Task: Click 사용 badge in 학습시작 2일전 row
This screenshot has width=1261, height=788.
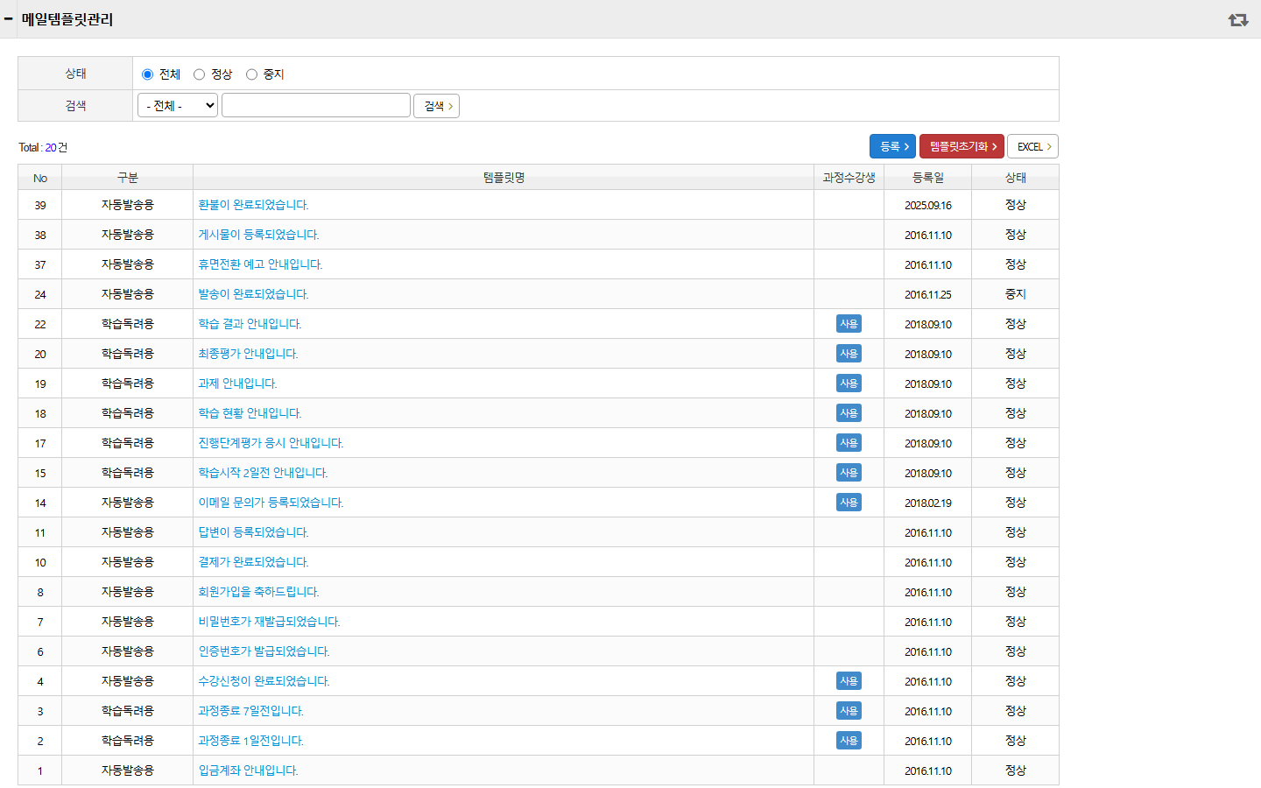Action: click(x=849, y=473)
